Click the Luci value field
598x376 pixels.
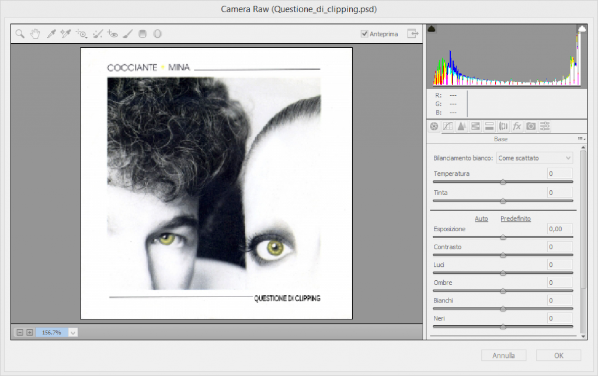(x=560, y=264)
